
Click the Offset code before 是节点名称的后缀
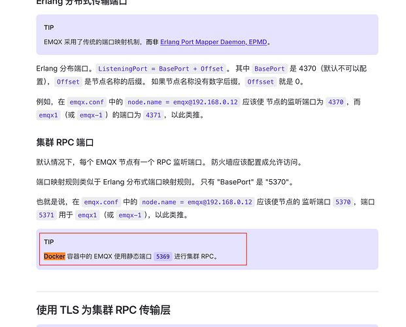coord(68,82)
